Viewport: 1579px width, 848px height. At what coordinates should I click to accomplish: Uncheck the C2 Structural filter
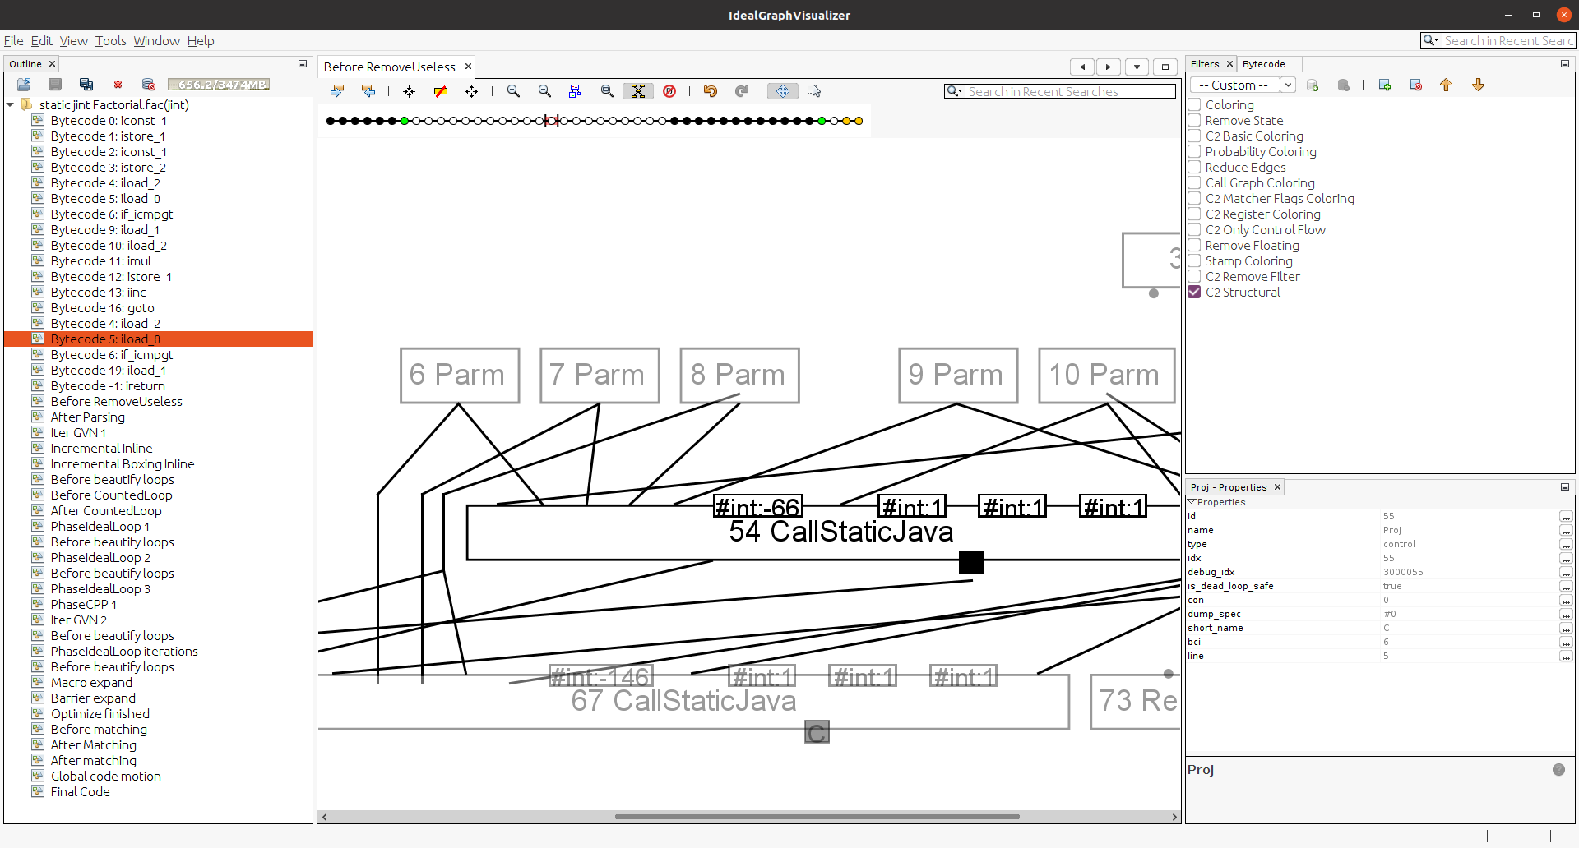(1195, 293)
